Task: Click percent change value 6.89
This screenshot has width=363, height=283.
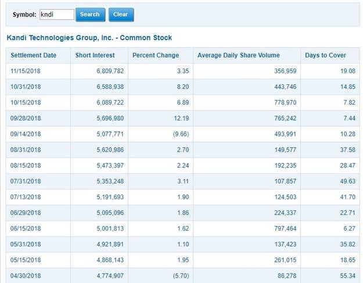Action: click(183, 103)
